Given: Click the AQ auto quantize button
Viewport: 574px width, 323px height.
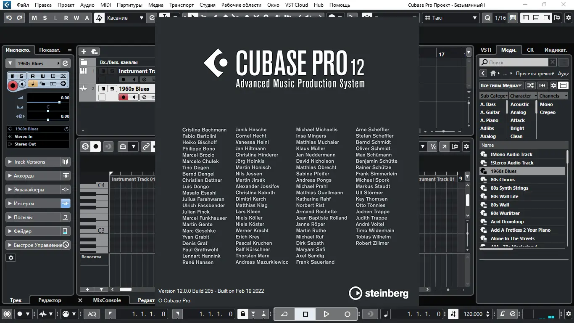Looking at the screenshot, I should (92, 314).
